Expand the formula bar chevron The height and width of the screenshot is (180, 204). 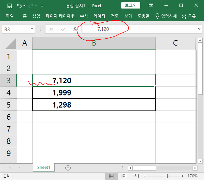coord(199,29)
